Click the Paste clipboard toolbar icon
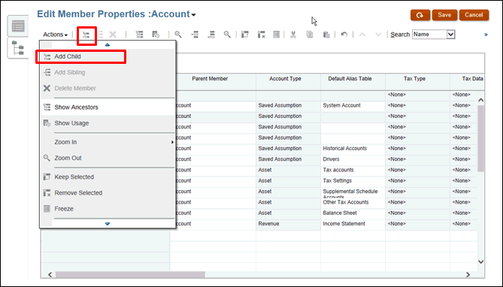The height and width of the screenshot is (287, 503). 326,35
